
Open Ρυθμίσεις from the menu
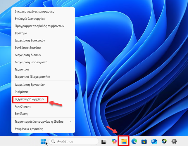pyautogui.click(x=43, y=92)
